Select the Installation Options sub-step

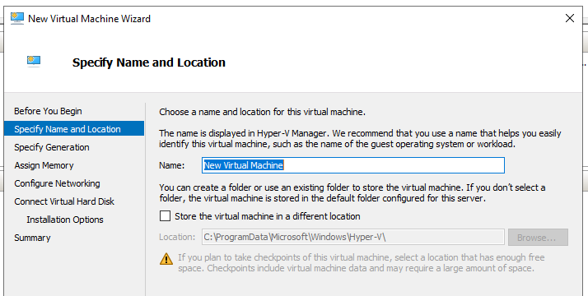[65, 220]
